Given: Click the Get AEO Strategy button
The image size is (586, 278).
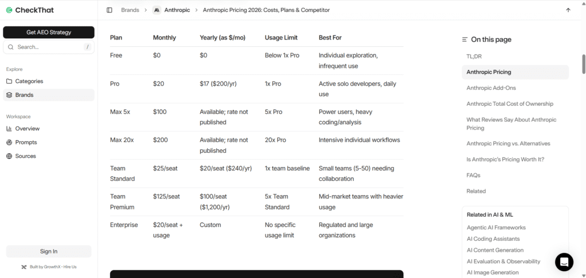Looking at the screenshot, I should [x=49, y=32].
